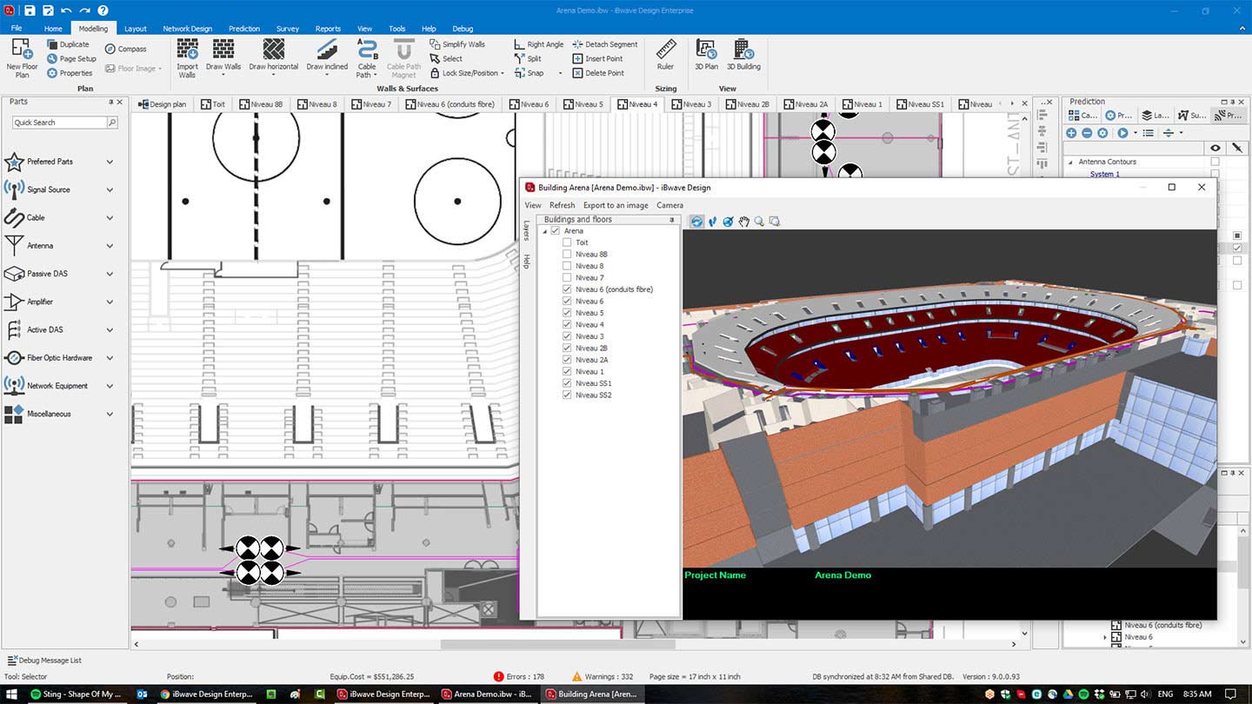Click the Help question mark icon
This screenshot has width=1252, height=704.
[103, 10]
